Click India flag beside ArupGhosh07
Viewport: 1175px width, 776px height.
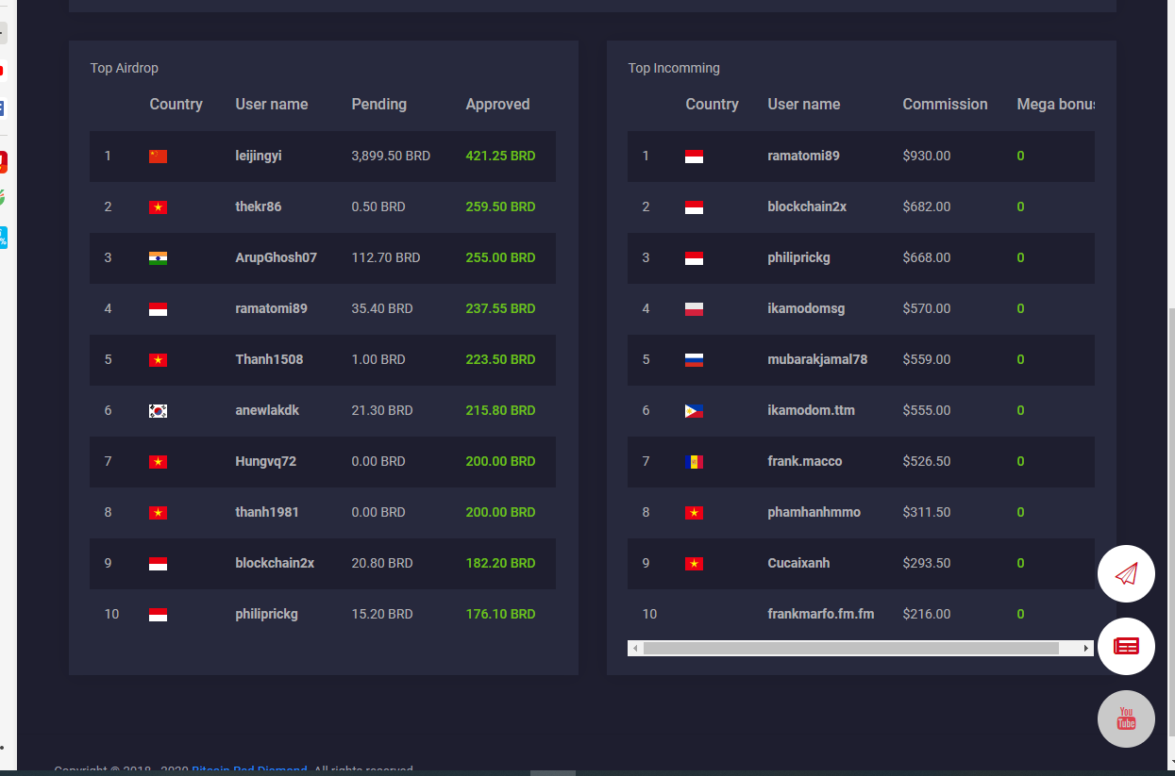(x=158, y=258)
